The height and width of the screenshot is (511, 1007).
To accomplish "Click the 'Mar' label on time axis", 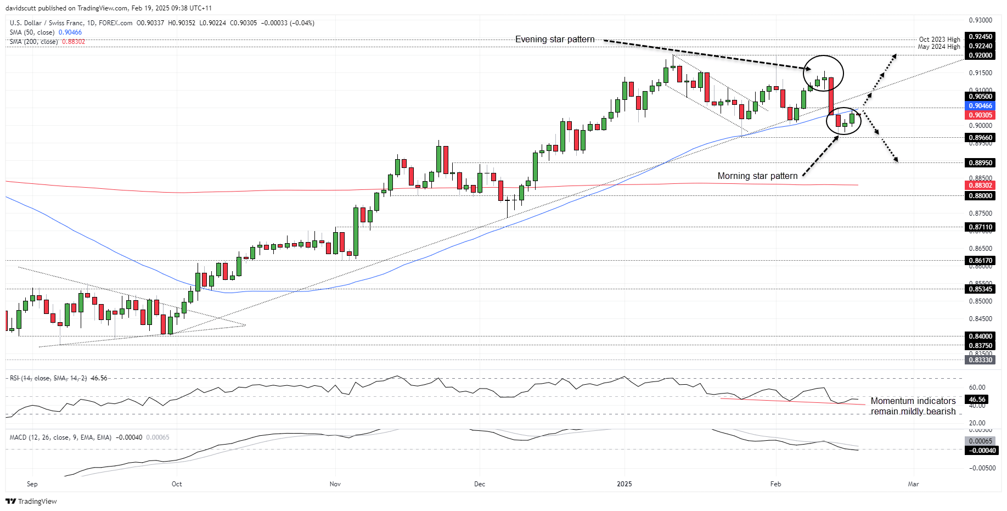I will point(913,484).
